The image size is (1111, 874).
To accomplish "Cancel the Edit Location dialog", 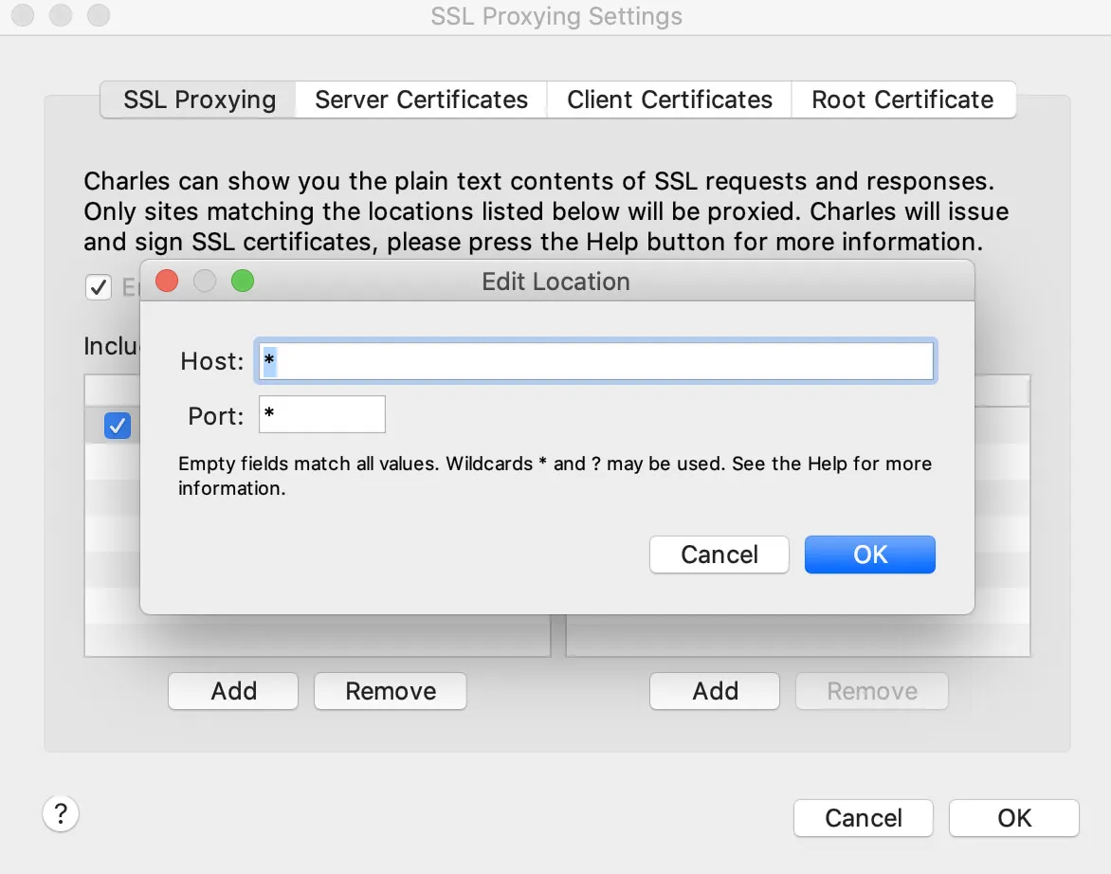I will [x=719, y=555].
